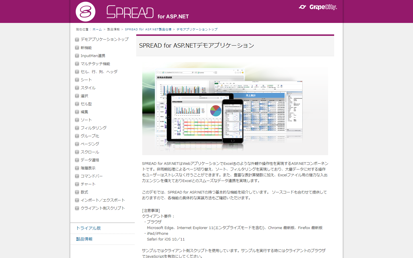
Task: Open the ソート menu item
Action: (86, 120)
